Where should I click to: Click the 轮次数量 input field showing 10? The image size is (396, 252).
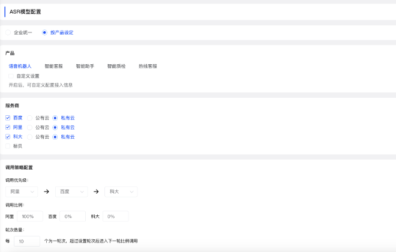pos(26,241)
